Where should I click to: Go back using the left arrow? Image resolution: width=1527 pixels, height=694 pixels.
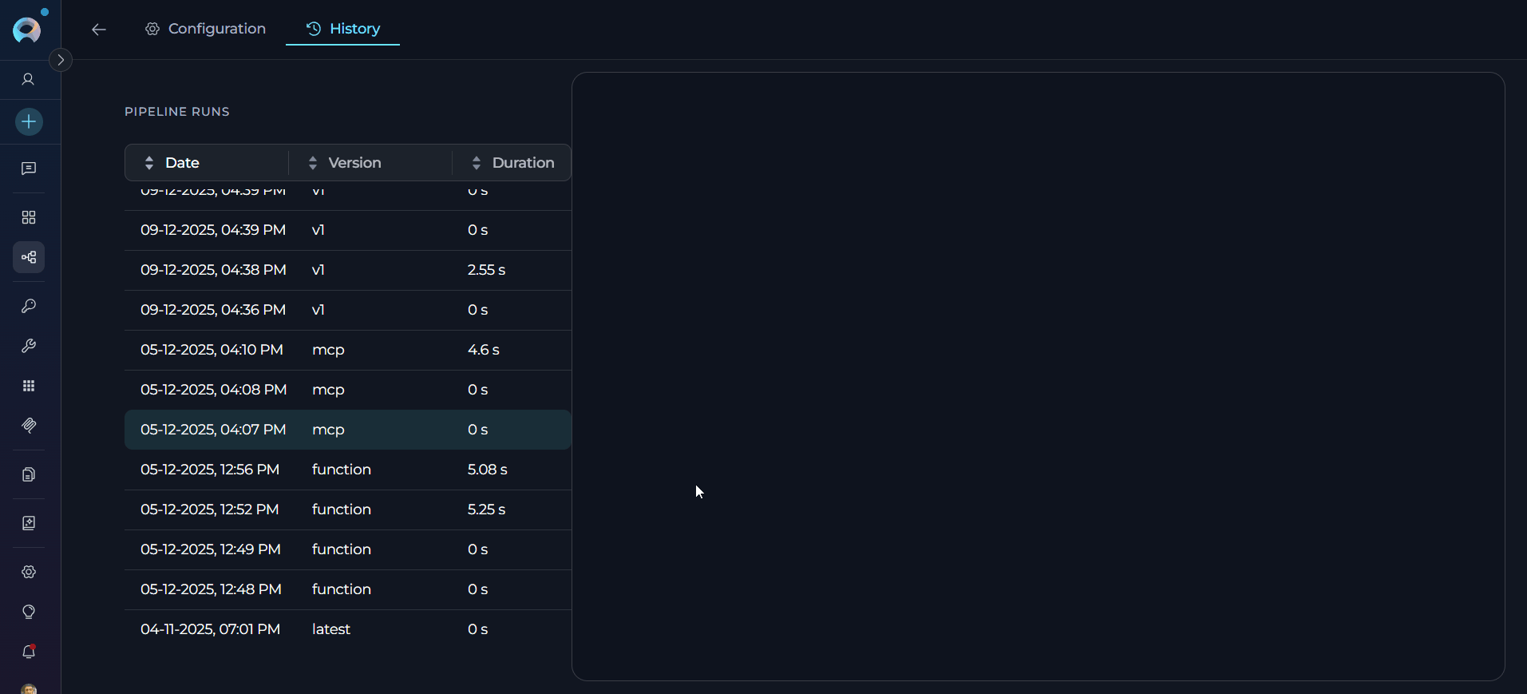point(99,30)
